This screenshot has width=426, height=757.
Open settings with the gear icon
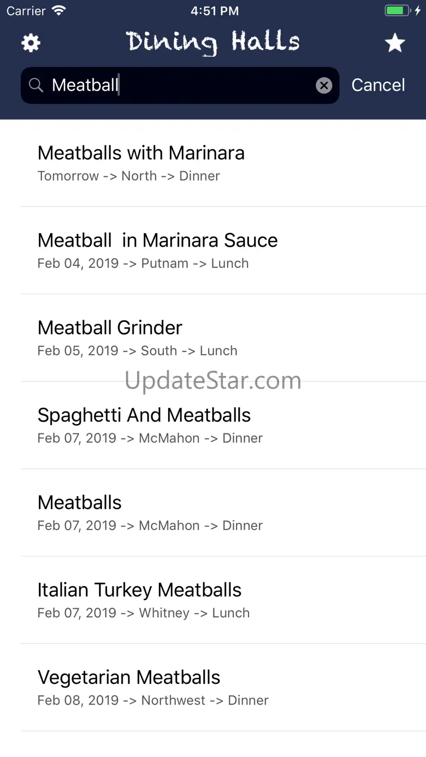point(31,43)
